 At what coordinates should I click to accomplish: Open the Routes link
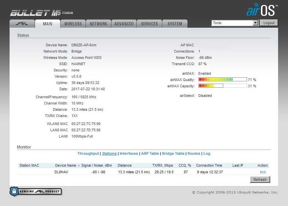194,153
